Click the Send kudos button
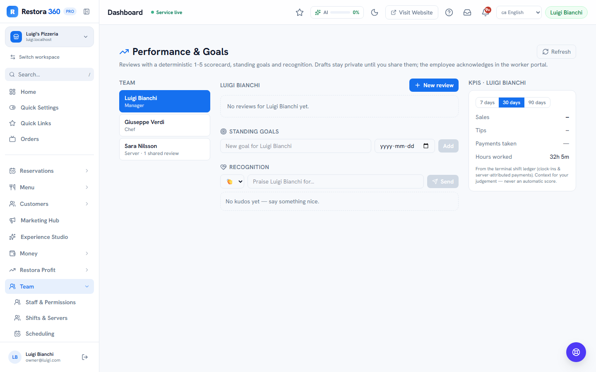Viewport: 596px width, 372px height. pyautogui.click(x=443, y=181)
